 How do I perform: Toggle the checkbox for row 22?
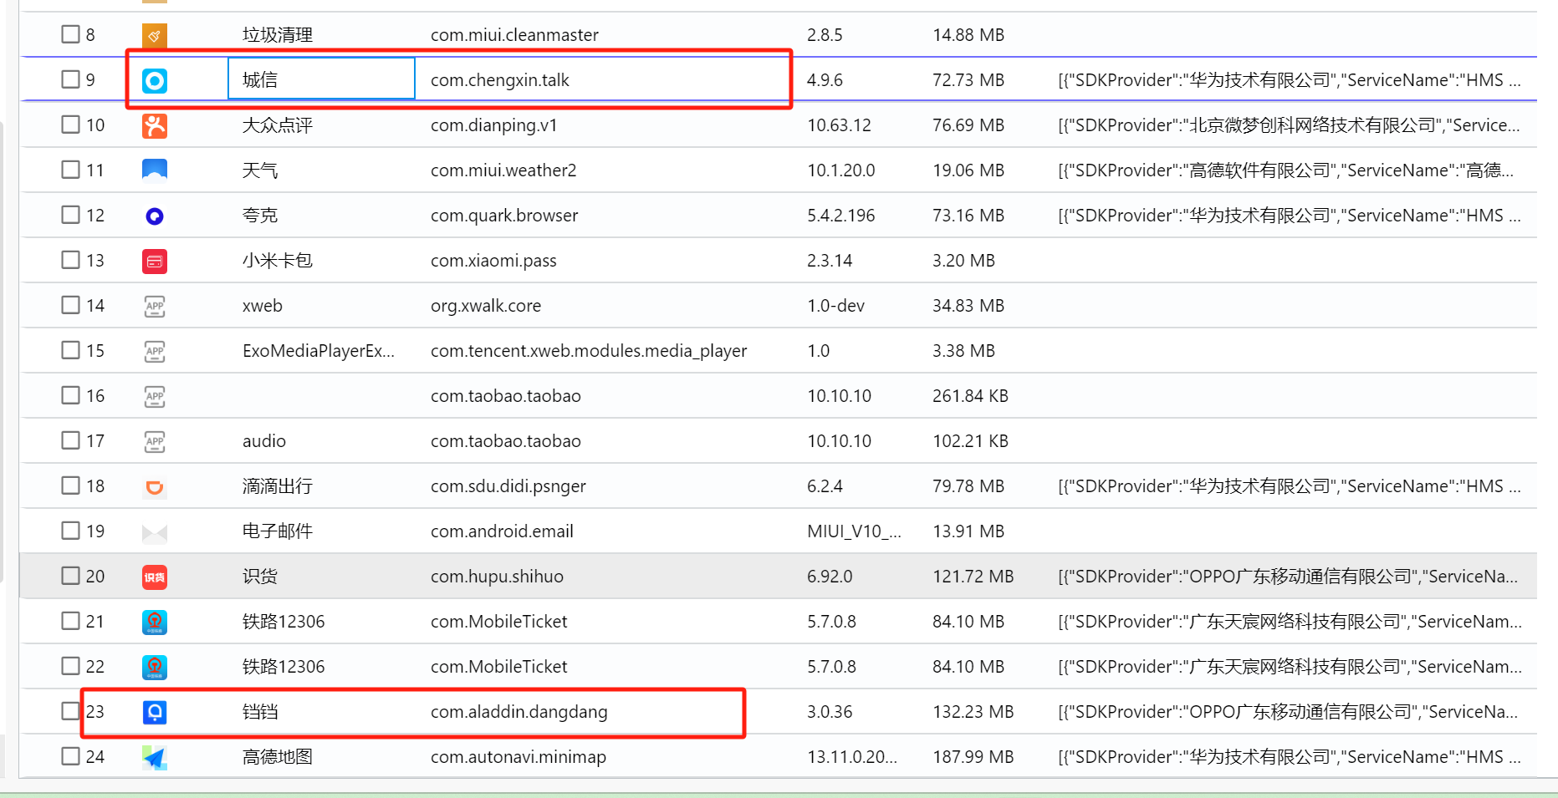(70, 666)
